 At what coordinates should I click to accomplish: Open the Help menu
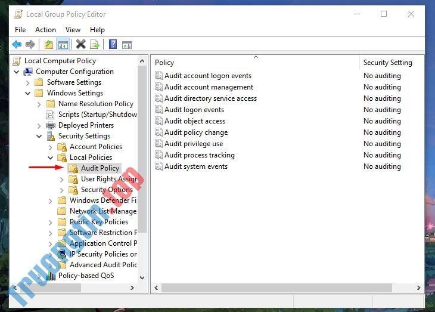tap(97, 30)
